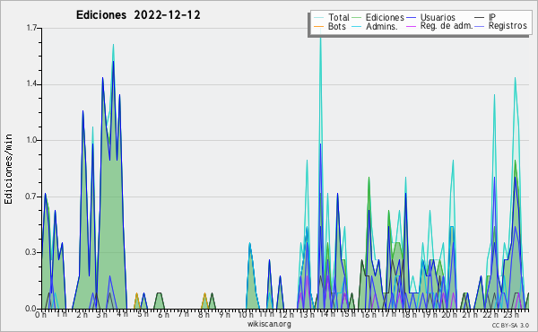Image resolution: width=538 pixels, height=332 pixels.
Task: Click the Reg. de adm. legend label
Action: pyautogui.click(x=447, y=26)
